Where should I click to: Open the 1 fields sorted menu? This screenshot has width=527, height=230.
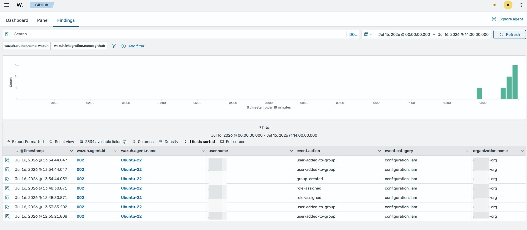coord(199,142)
